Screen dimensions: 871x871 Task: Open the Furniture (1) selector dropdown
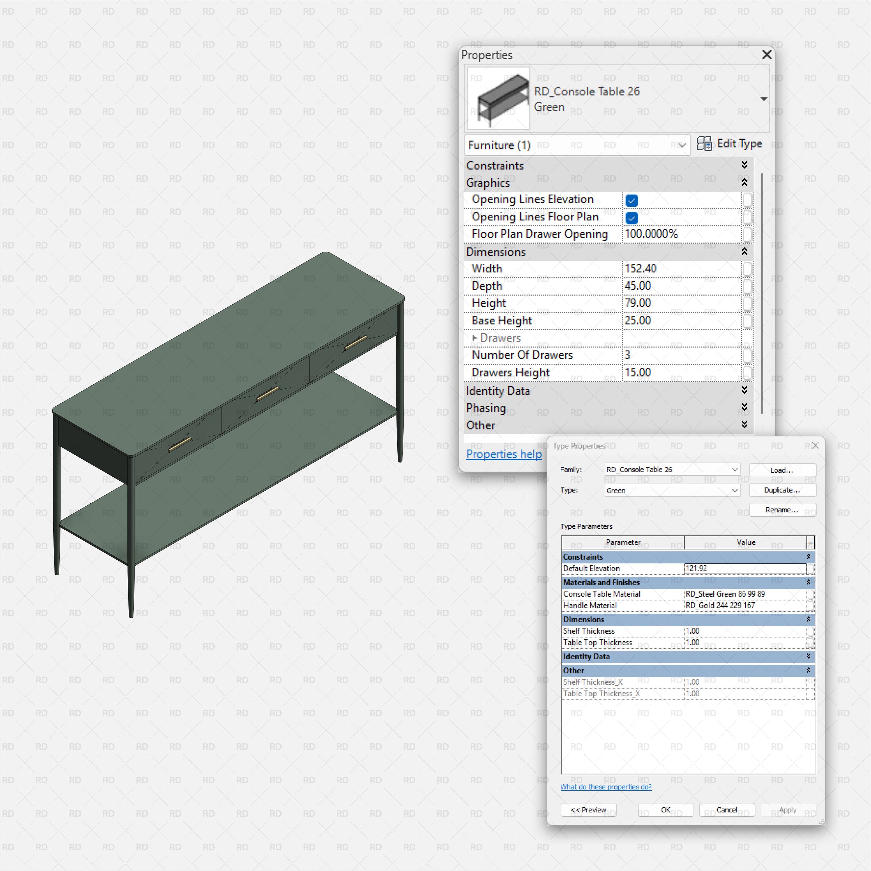click(682, 145)
